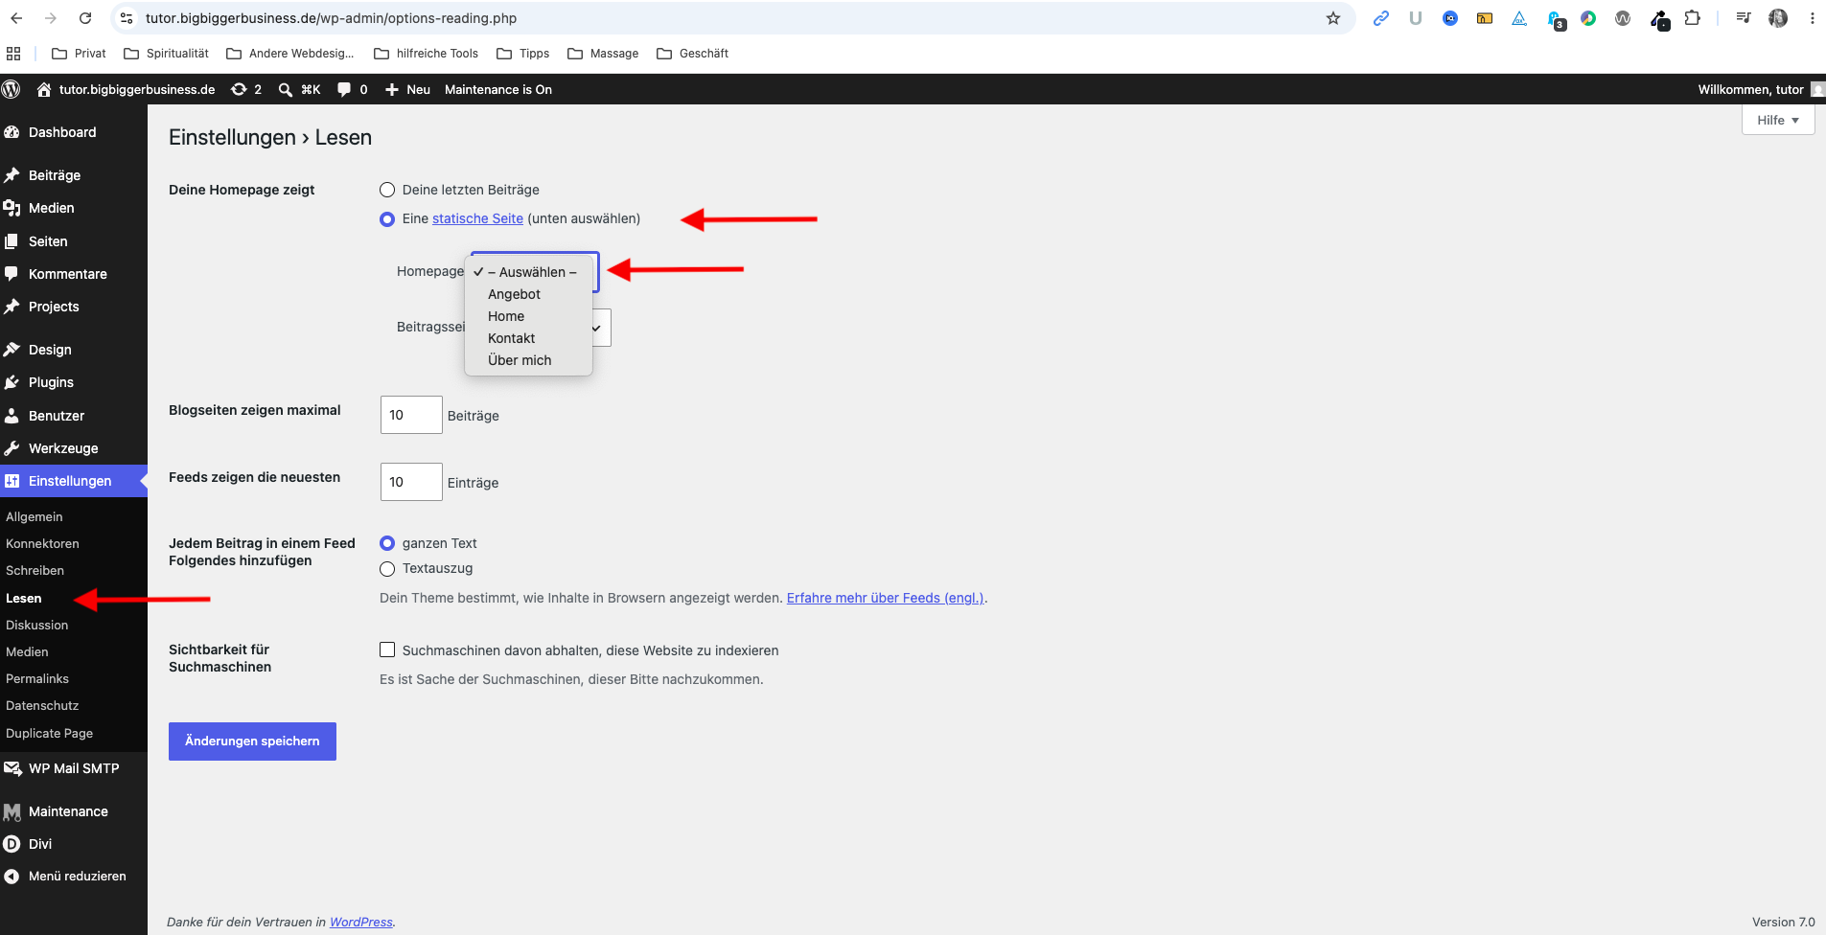Screen dimensions: 1826x935
Task: Click the WordPress logo in admin bar
Action: (x=12, y=89)
